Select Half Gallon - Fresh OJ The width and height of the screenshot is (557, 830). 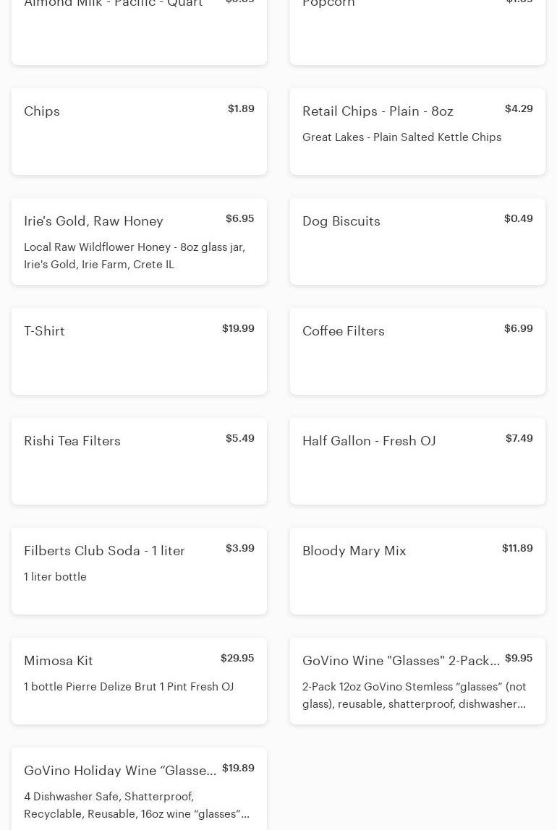417,461
